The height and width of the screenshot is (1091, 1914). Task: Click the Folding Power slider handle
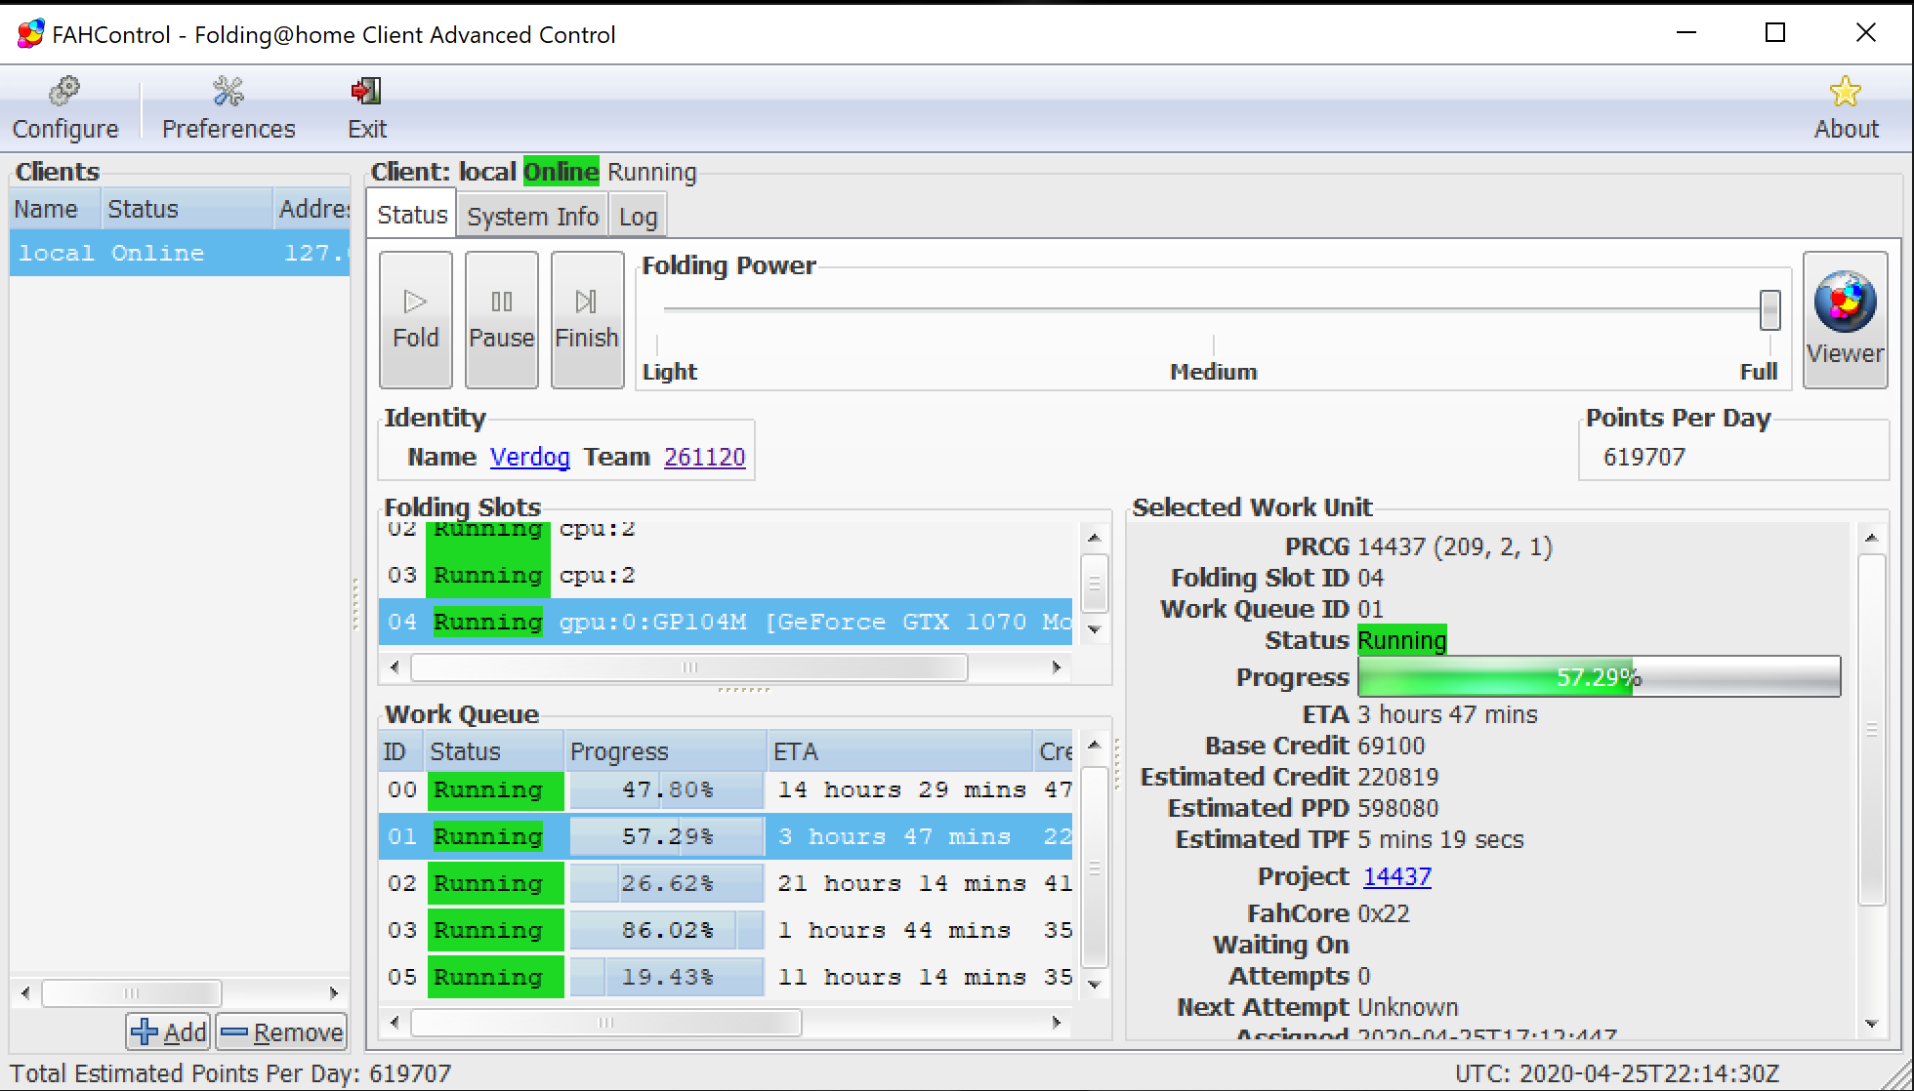click(x=1769, y=310)
